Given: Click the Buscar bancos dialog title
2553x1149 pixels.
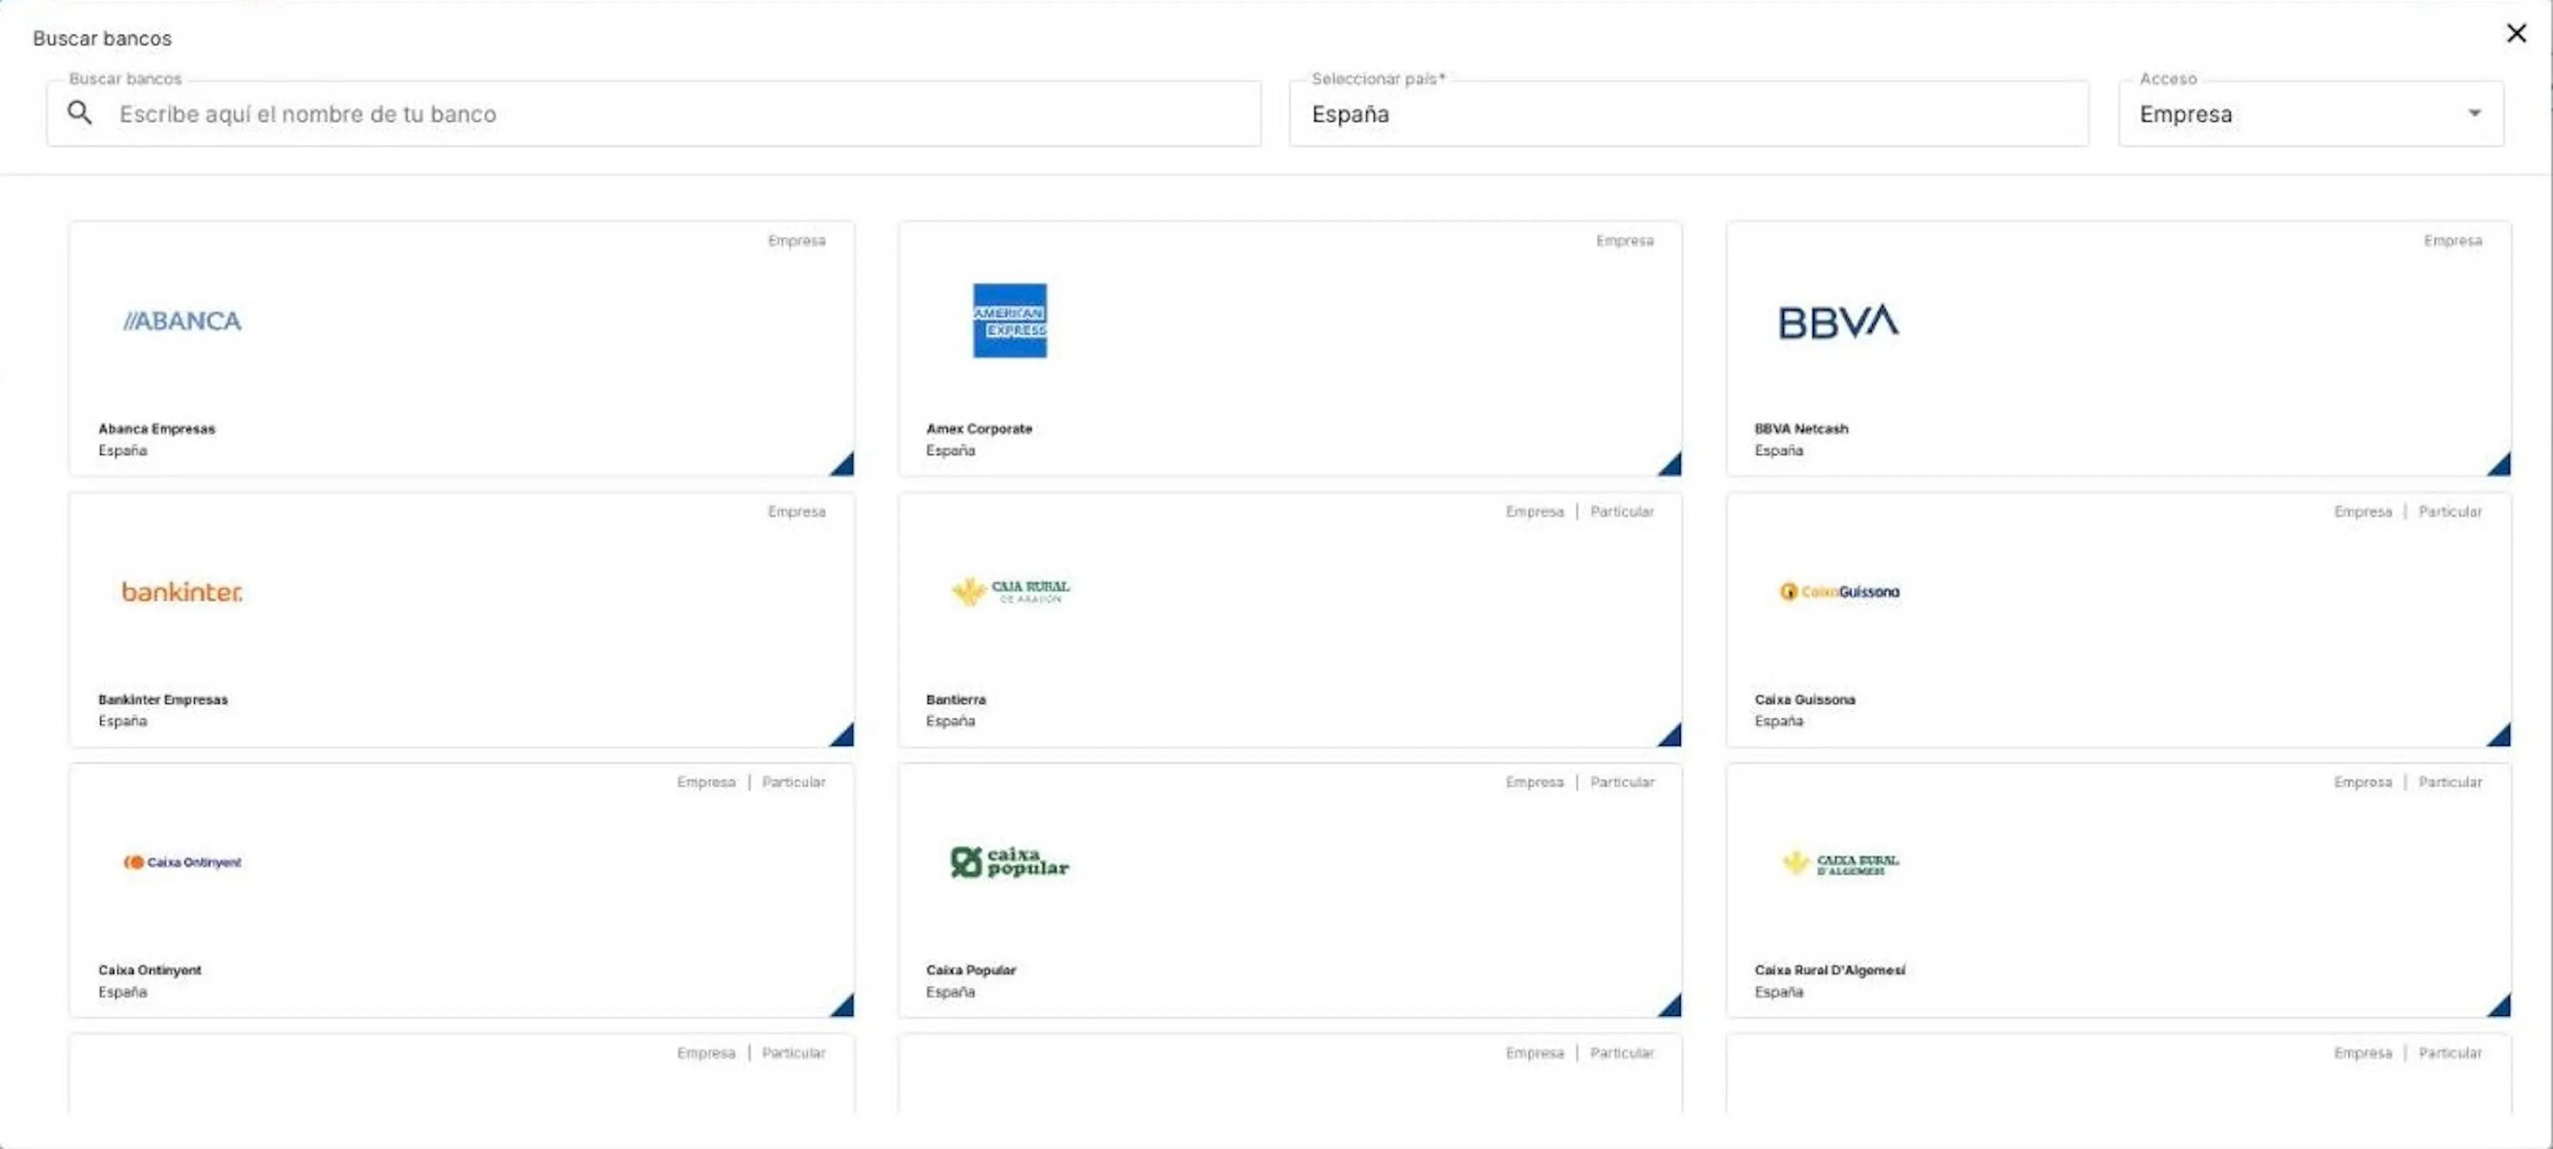Looking at the screenshot, I should (x=102, y=39).
